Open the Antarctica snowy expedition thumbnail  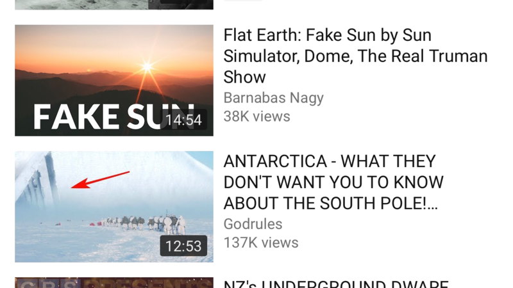point(114,207)
